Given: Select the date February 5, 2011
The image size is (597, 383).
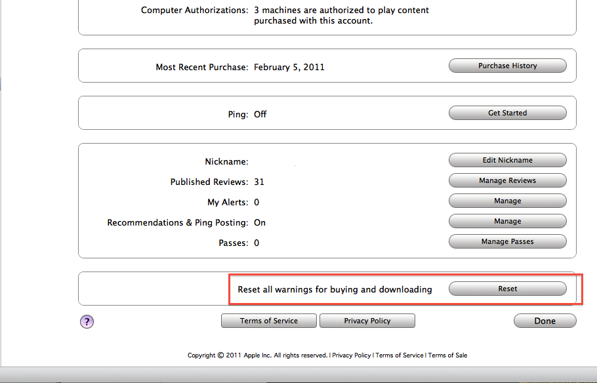Looking at the screenshot, I should click(289, 67).
